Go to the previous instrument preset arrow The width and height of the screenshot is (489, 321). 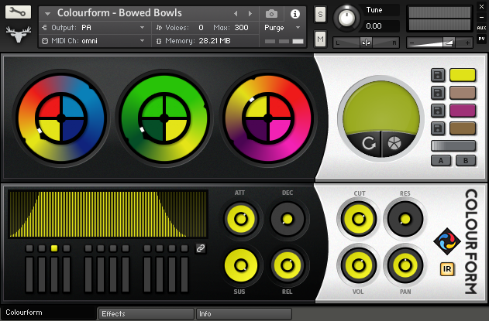(x=236, y=14)
